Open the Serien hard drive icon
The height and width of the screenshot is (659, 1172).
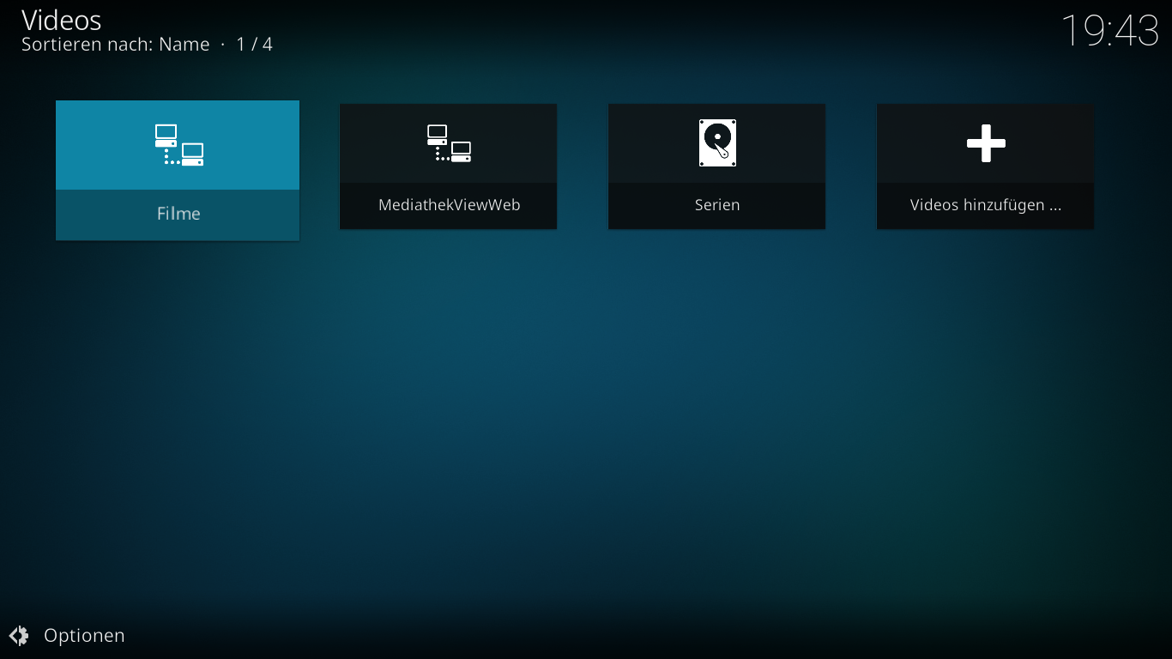pyautogui.click(x=717, y=142)
